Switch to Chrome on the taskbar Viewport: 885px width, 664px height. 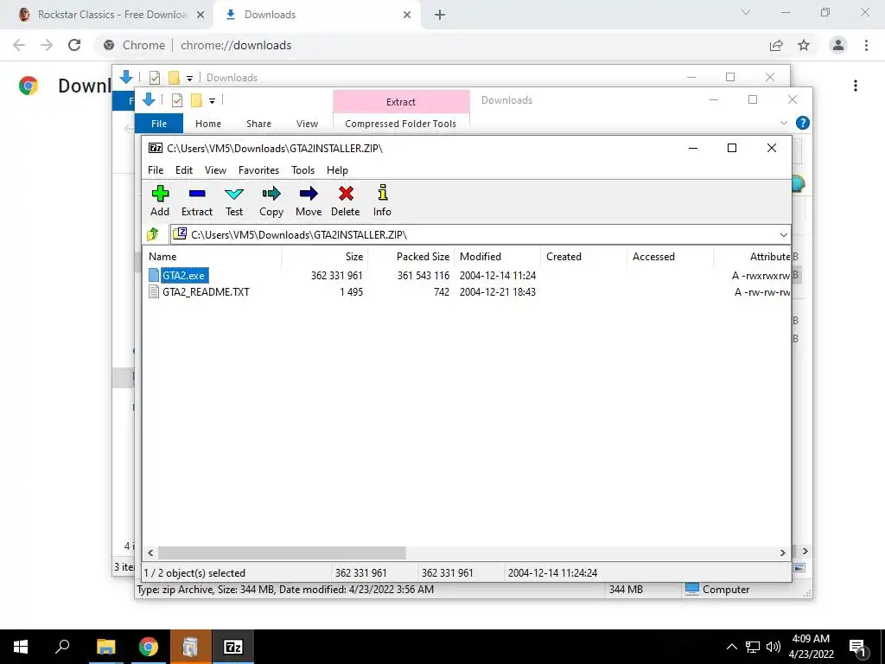[x=149, y=647]
